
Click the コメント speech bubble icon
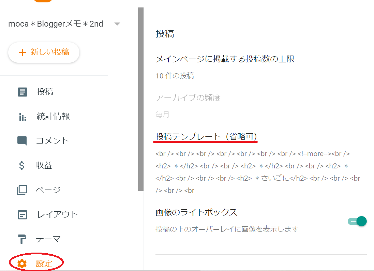[x=22, y=140]
